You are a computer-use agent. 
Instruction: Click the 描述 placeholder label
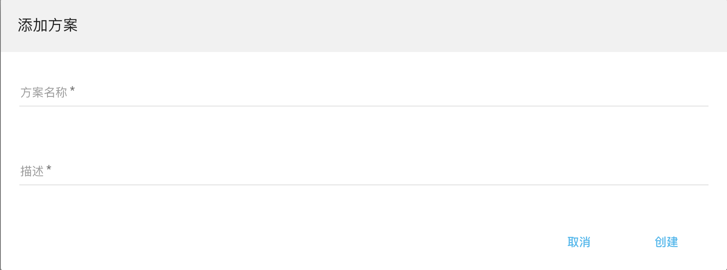click(32, 171)
